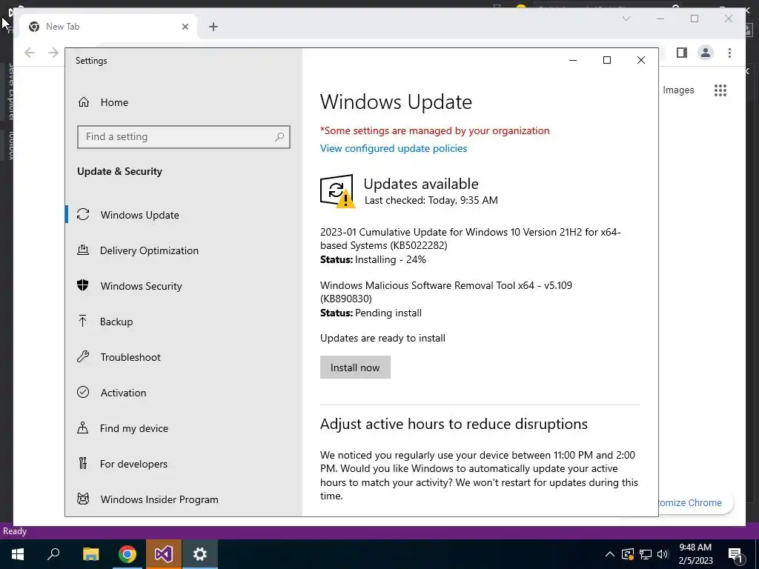Image resolution: width=759 pixels, height=569 pixels.
Task: Open File Explorer from the taskbar
Action: pos(90,554)
